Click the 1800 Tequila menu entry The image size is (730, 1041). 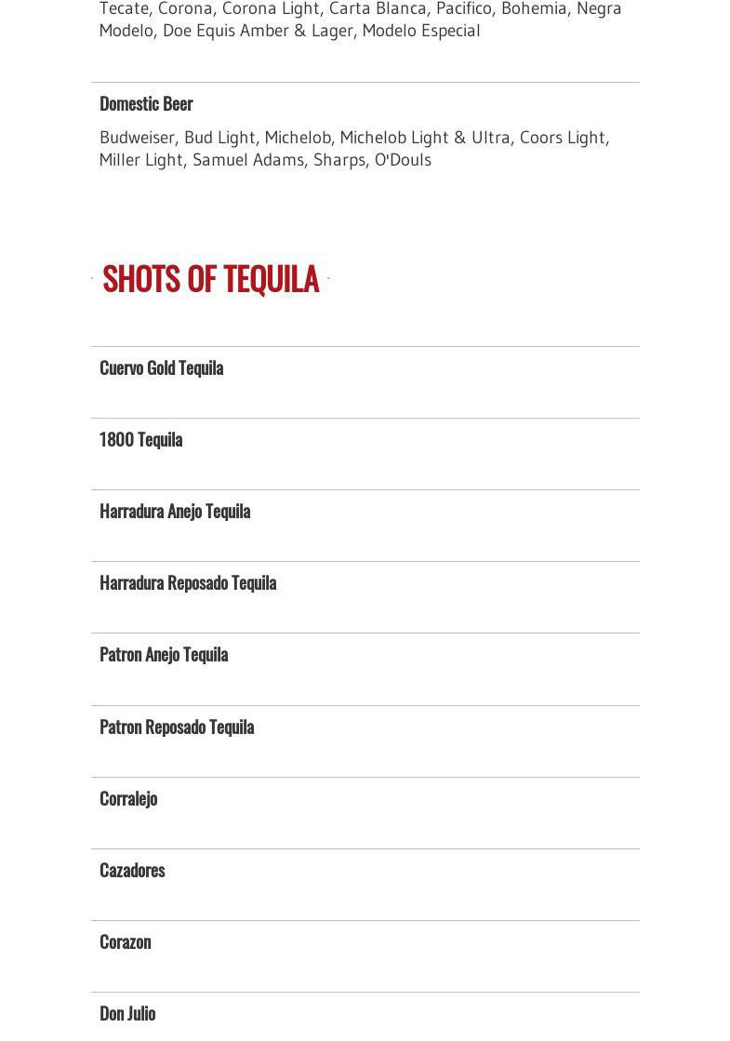tap(140, 439)
